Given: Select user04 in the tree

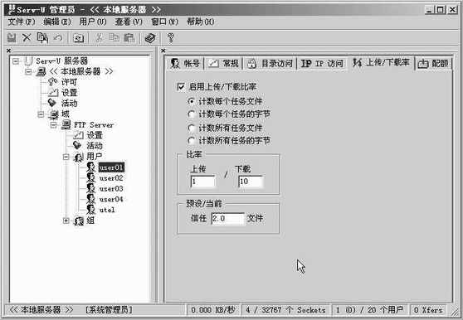Looking at the screenshot, I should tap(111, 199).
